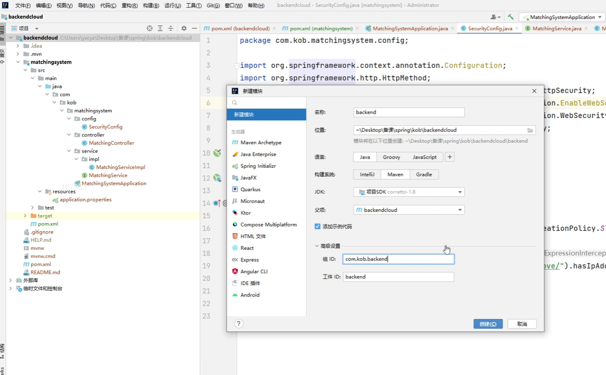Image resolution: width=606 pixels, height=375 pixels.
Task: Click the browse folder icon in location field
Action: pyautogui.click(x=530, y=130)
